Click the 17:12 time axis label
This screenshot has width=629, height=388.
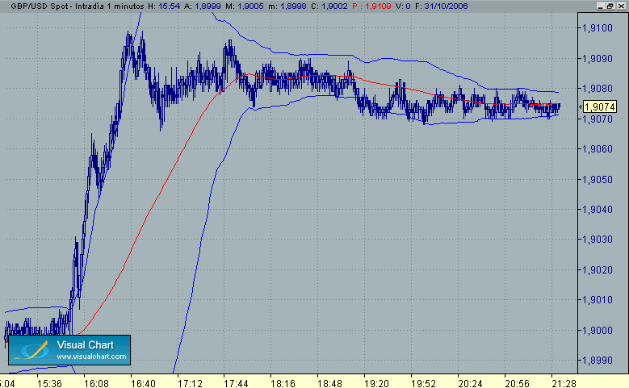coord(190,384)
